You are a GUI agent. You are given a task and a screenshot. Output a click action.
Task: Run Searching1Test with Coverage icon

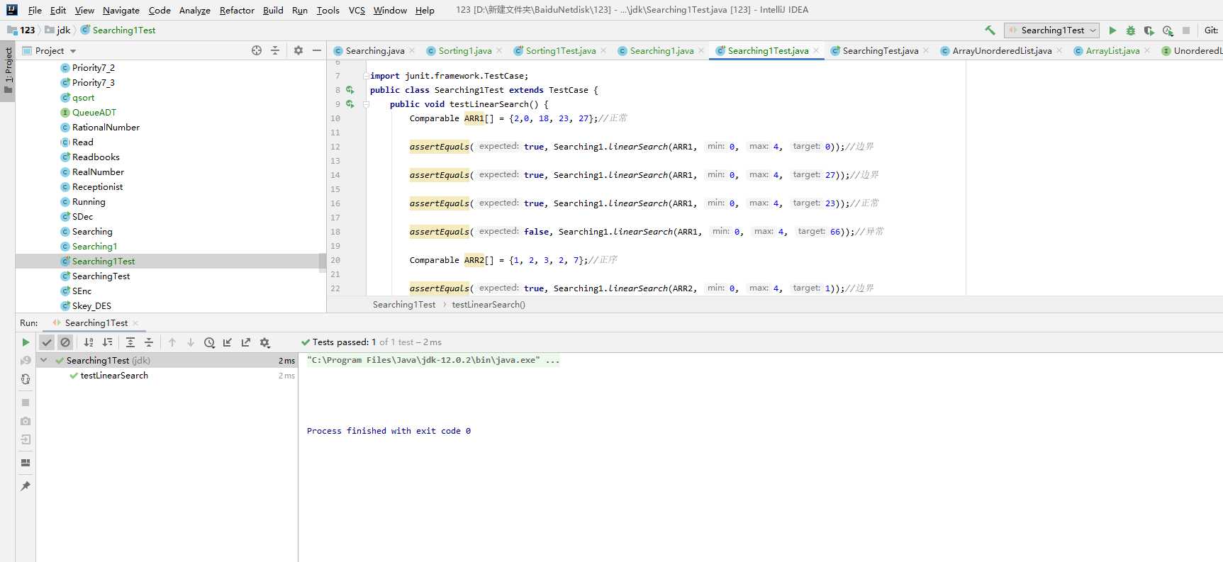pyautogui.click(x=1149, y=30)
